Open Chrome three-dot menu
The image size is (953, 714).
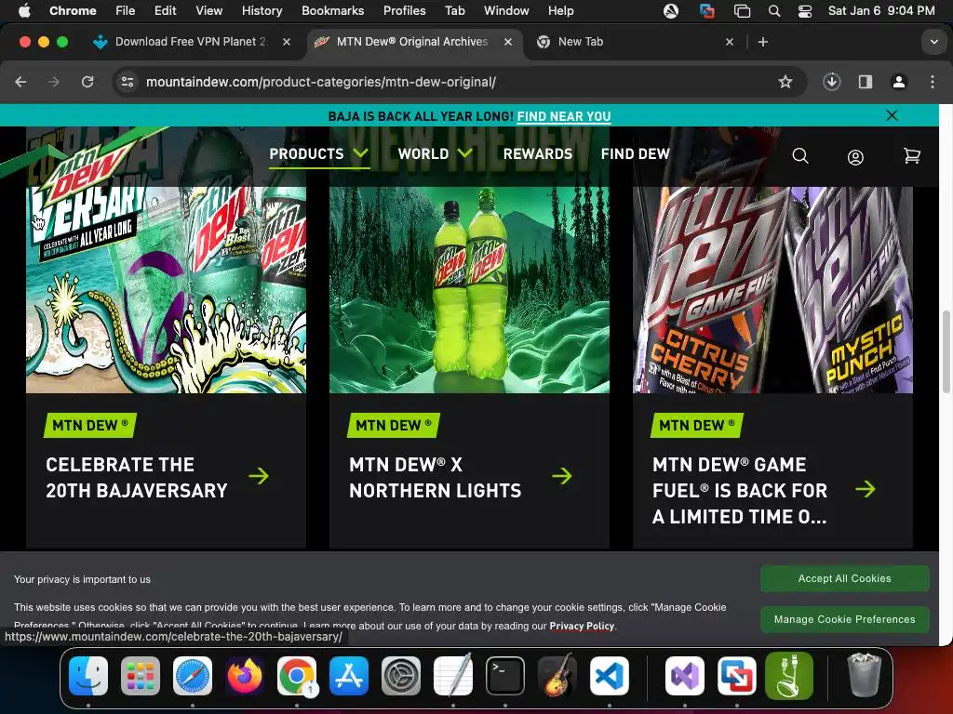933,82
